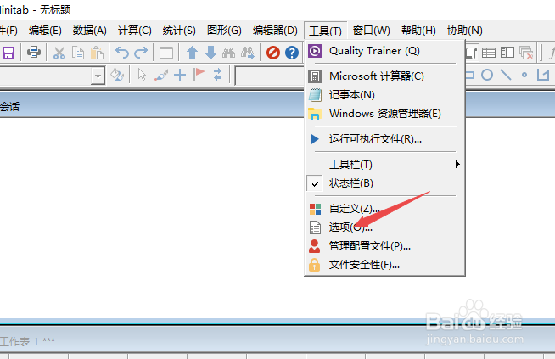Click the Find next binoculars icon
This screenshot has height=359, width=555.
tap(248, 53)
